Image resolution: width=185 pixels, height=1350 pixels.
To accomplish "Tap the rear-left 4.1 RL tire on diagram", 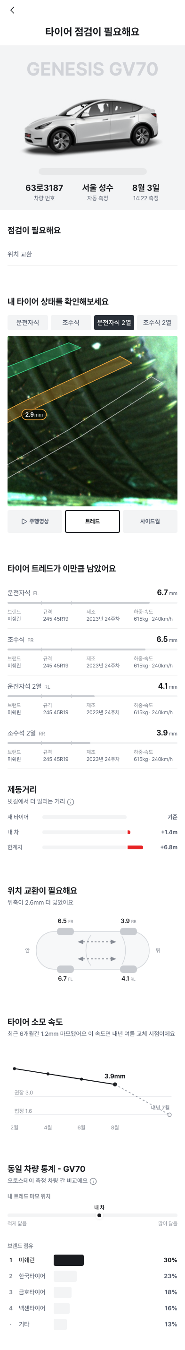I will pyautogui.click(x=128, y=969).
